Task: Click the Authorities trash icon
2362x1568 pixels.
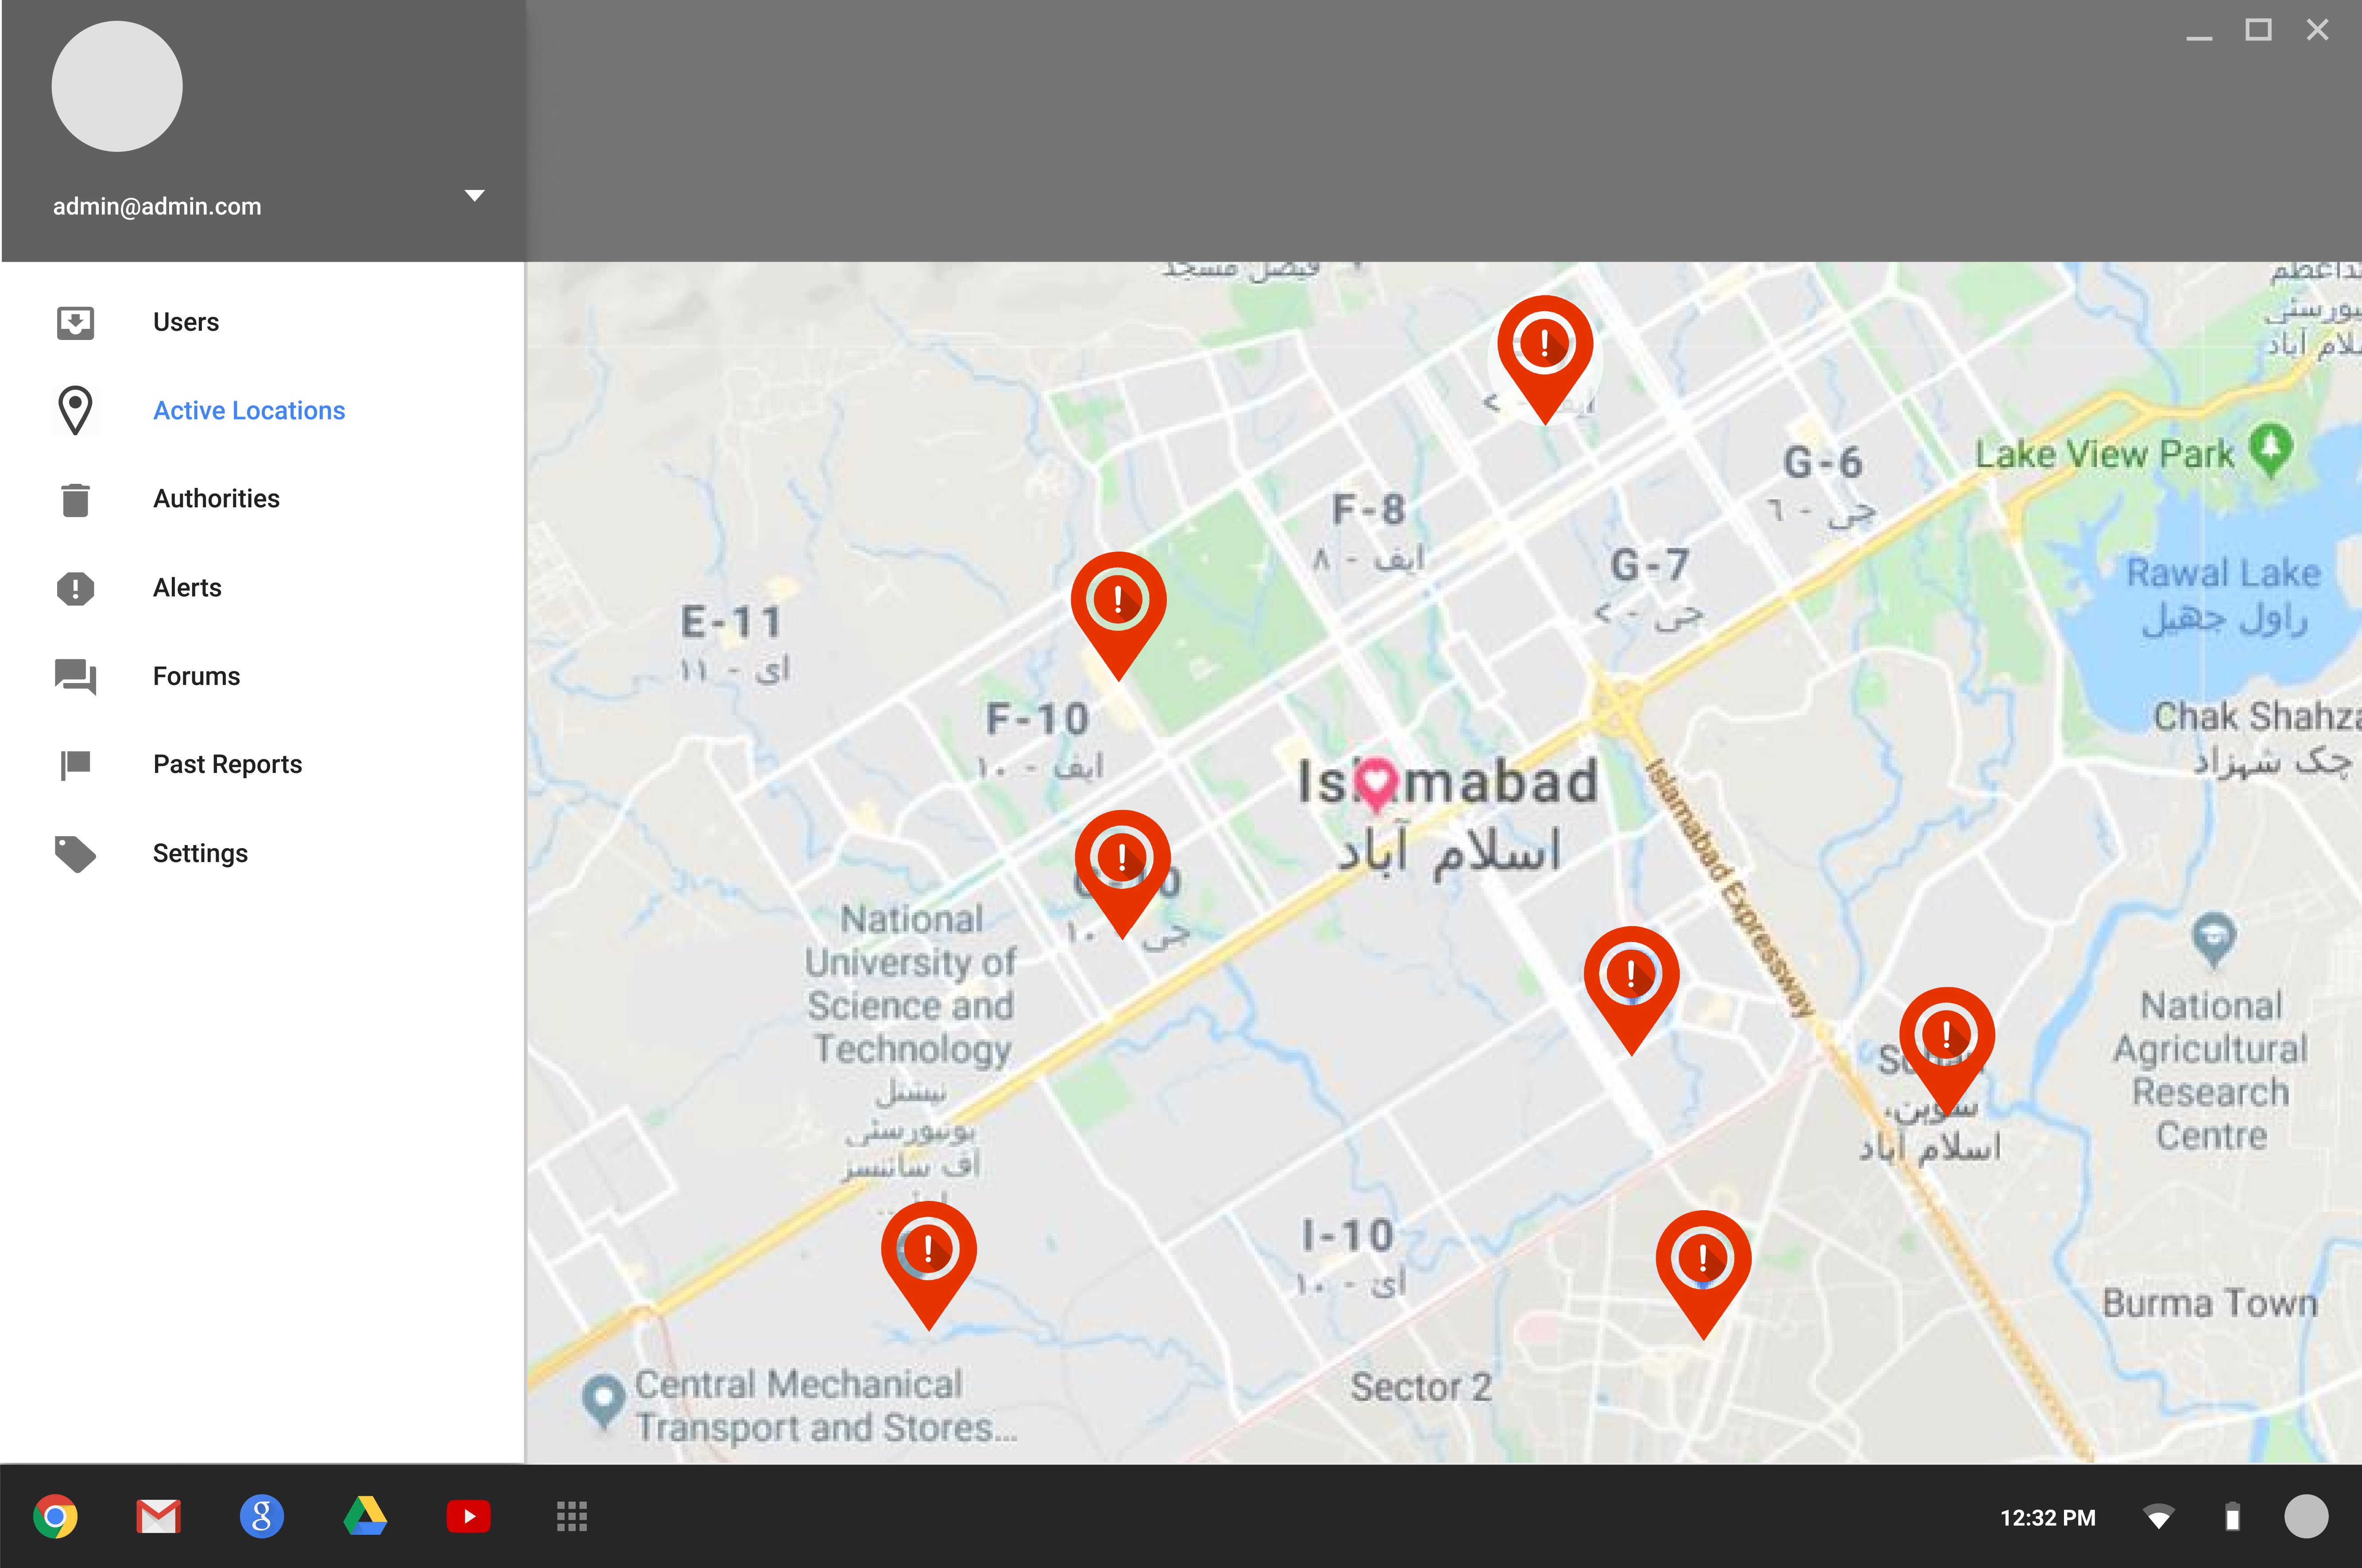Action: coord(75,499)
